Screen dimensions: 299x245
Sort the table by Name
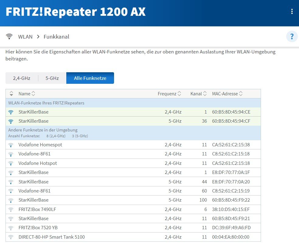click(27, 94)
